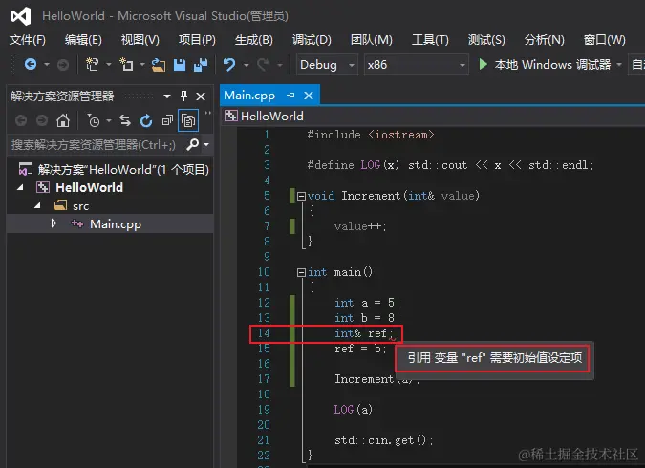
Task: Select the src folder
Action: [x=80, y=205]
